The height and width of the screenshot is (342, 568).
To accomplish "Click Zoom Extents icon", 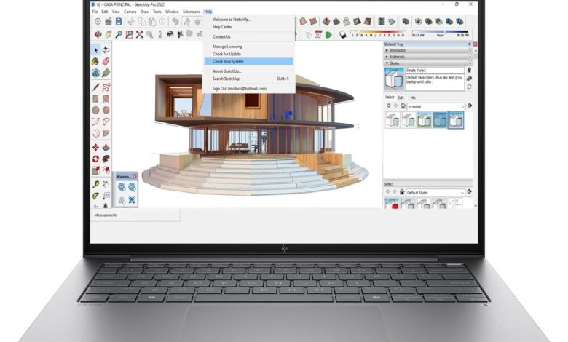I will (x=140, y=35).
